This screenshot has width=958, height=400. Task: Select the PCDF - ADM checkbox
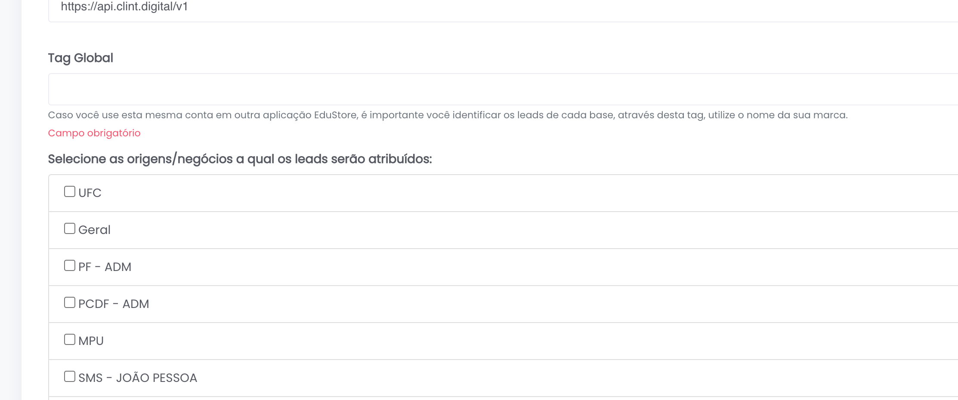pyautogui.click(x=69, y=302)
